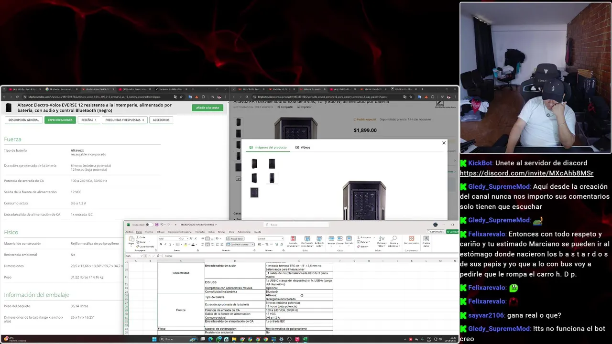Click the Excel Save icon
This screenshot has width=612, height=344.
click(x=157, y=225)
